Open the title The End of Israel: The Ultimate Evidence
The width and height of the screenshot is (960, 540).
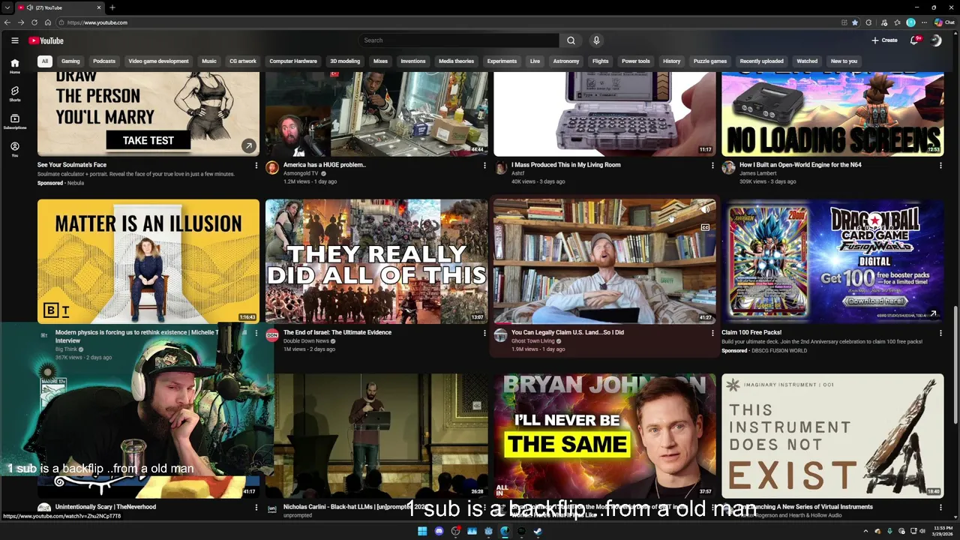pyautogui.click(x=337, y=332)
